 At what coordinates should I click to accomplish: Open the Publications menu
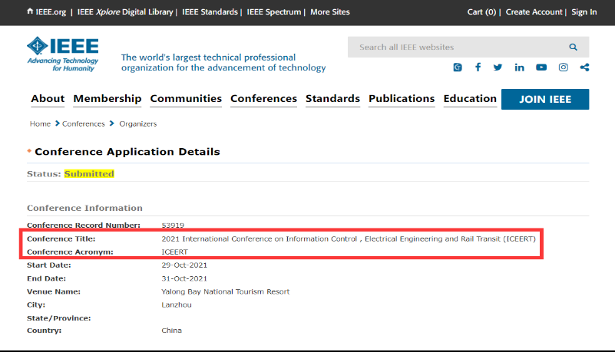point(402,99)
